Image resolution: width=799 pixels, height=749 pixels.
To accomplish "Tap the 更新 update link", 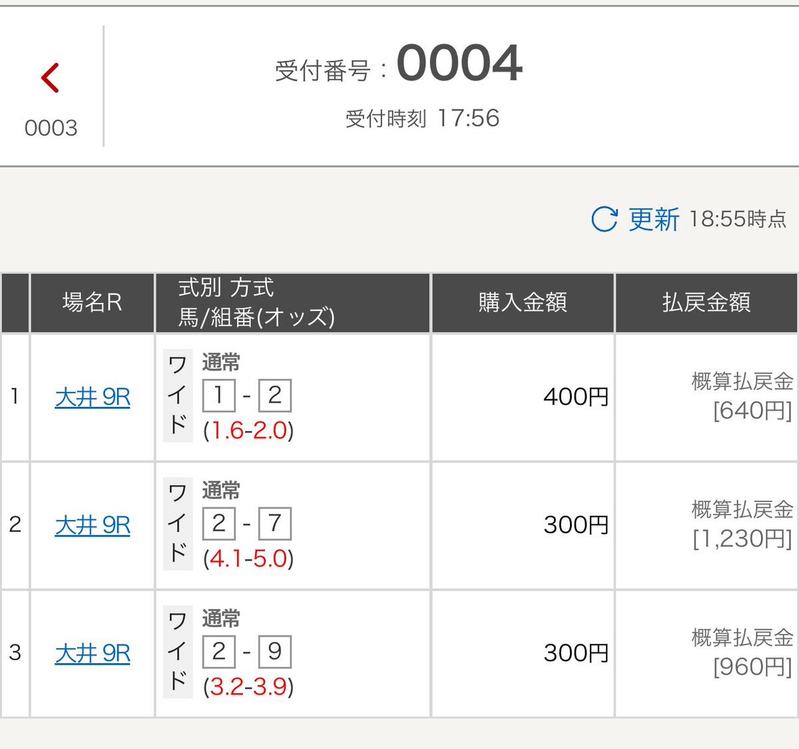I will (654, 219).
